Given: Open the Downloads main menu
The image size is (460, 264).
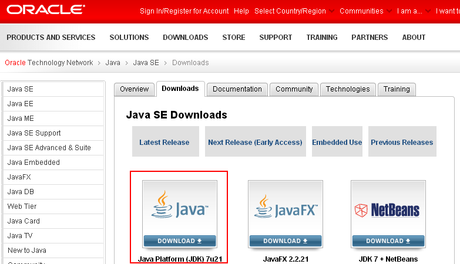Looking at the screenshot, I should (x=186, y=38).
